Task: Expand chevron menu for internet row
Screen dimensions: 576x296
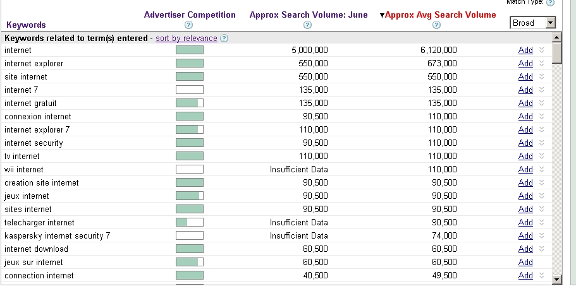Action: (x=541, y=50)
